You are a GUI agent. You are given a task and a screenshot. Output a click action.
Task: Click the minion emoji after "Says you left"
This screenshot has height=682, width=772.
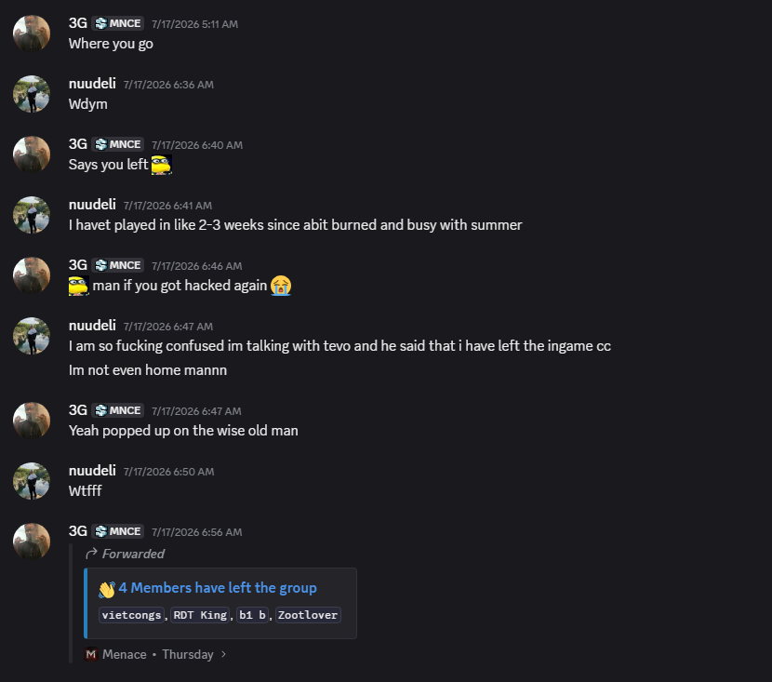[162, 165]
